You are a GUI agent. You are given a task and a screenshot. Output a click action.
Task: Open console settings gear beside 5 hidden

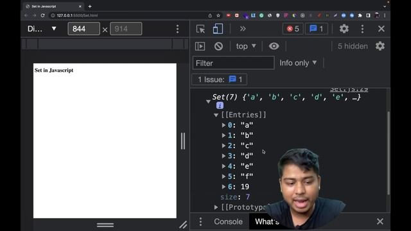(380, 46)
